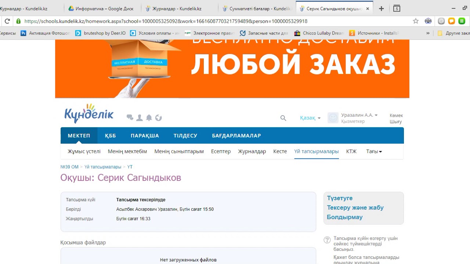Go to Жұмыс үстелі submenu

pyautogui.click(x=84, y=151)
